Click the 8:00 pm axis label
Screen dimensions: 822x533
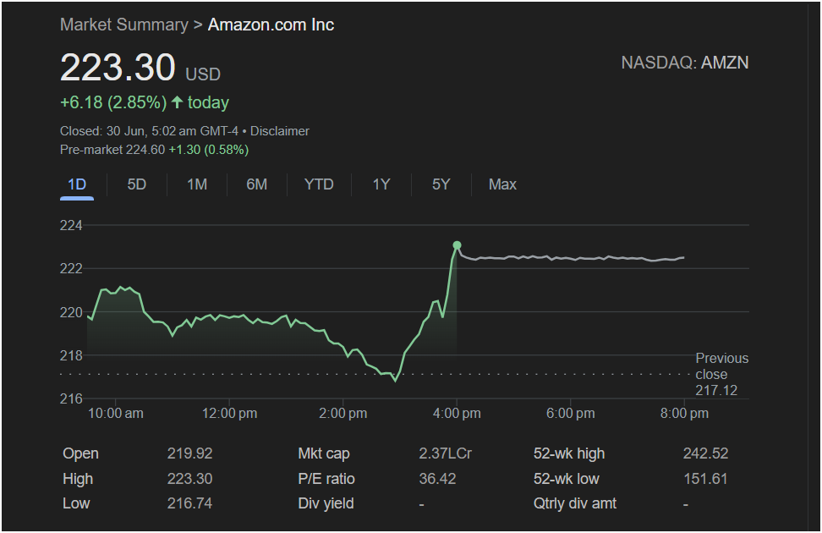[684, 414]
